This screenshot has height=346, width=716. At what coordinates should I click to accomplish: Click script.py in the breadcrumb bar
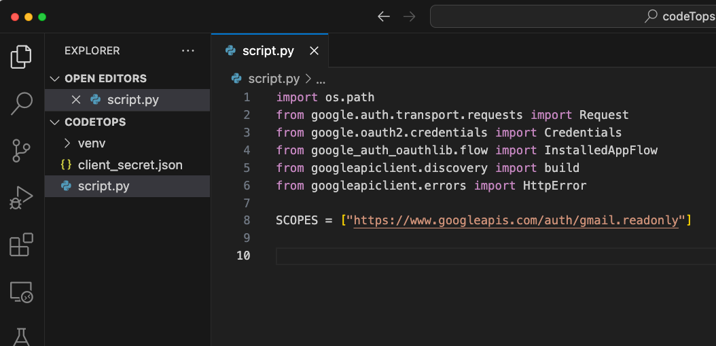point(274,79)
